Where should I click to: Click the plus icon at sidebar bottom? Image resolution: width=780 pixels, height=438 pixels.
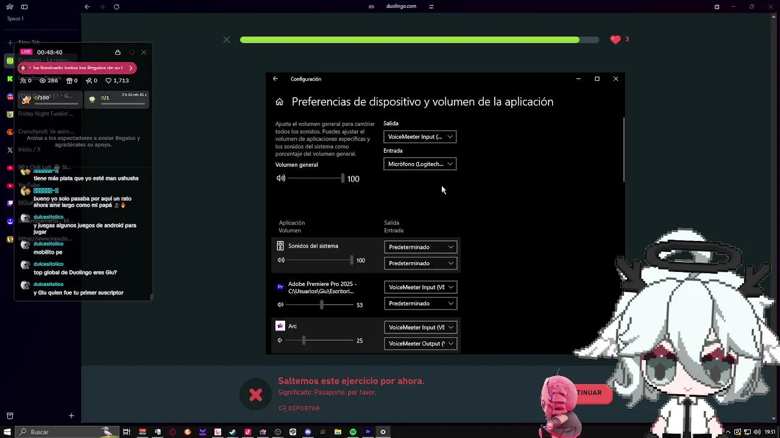(x=71, y=415)
